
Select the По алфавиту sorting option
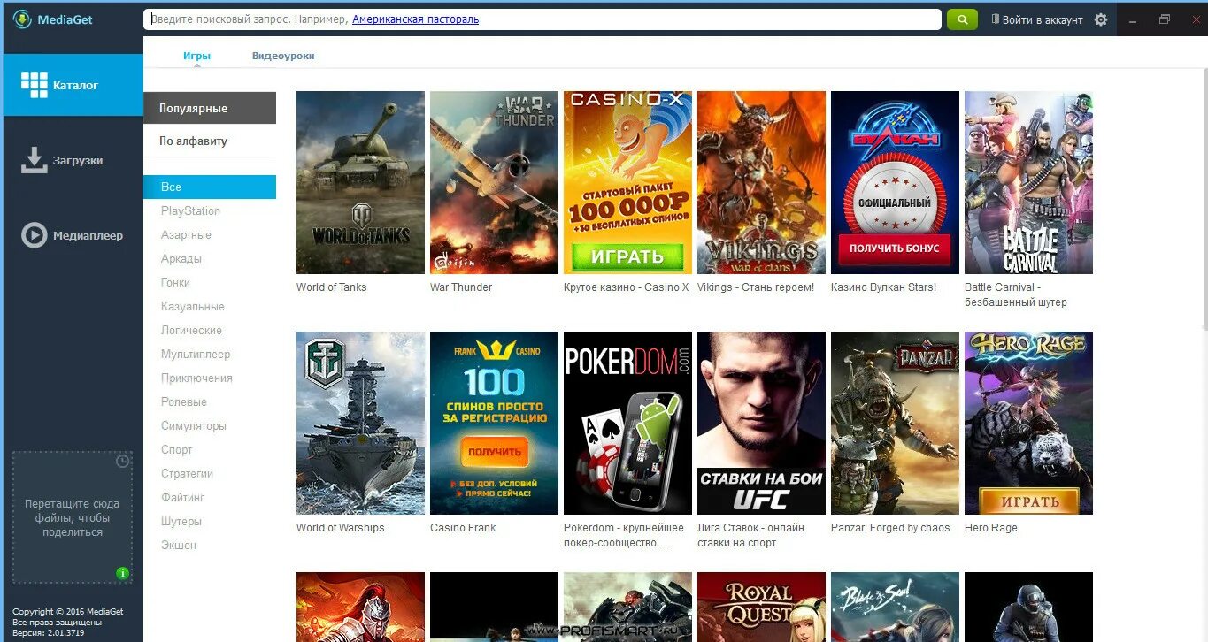click(x=210, y=141)
